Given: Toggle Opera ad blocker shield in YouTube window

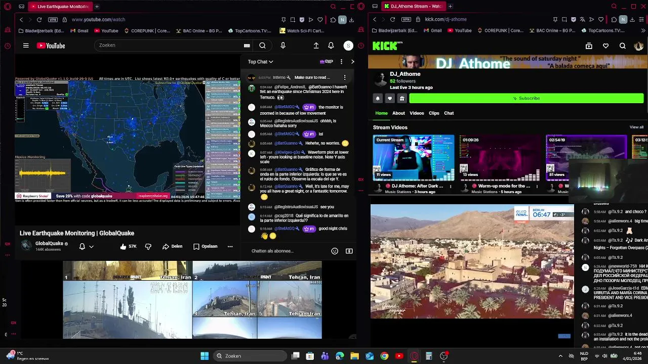Looking at the screenshot, I should (302, 20).
